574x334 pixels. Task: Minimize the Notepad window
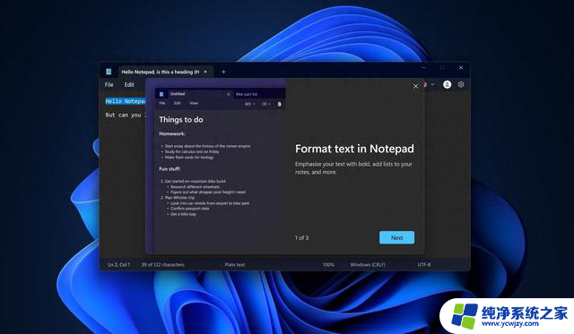424,67
